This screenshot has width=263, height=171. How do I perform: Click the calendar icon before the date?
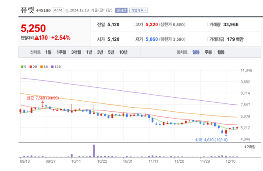tap(67, 10)
